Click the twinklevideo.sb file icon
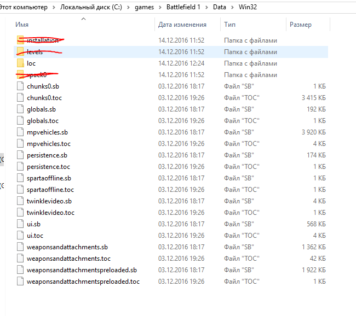The image size is (356, 316). click(x=20, y=201)
